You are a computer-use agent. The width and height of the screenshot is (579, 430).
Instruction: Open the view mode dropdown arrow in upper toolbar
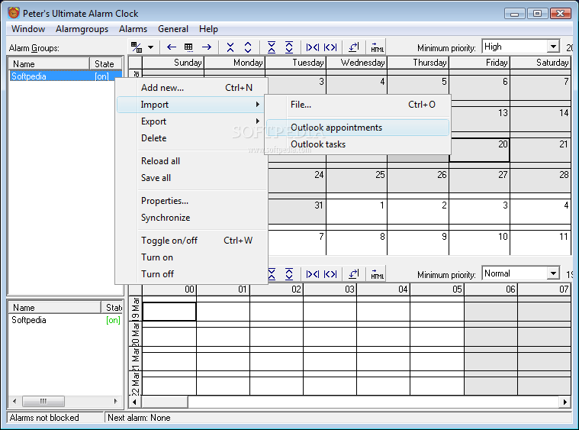pos(150,47)
